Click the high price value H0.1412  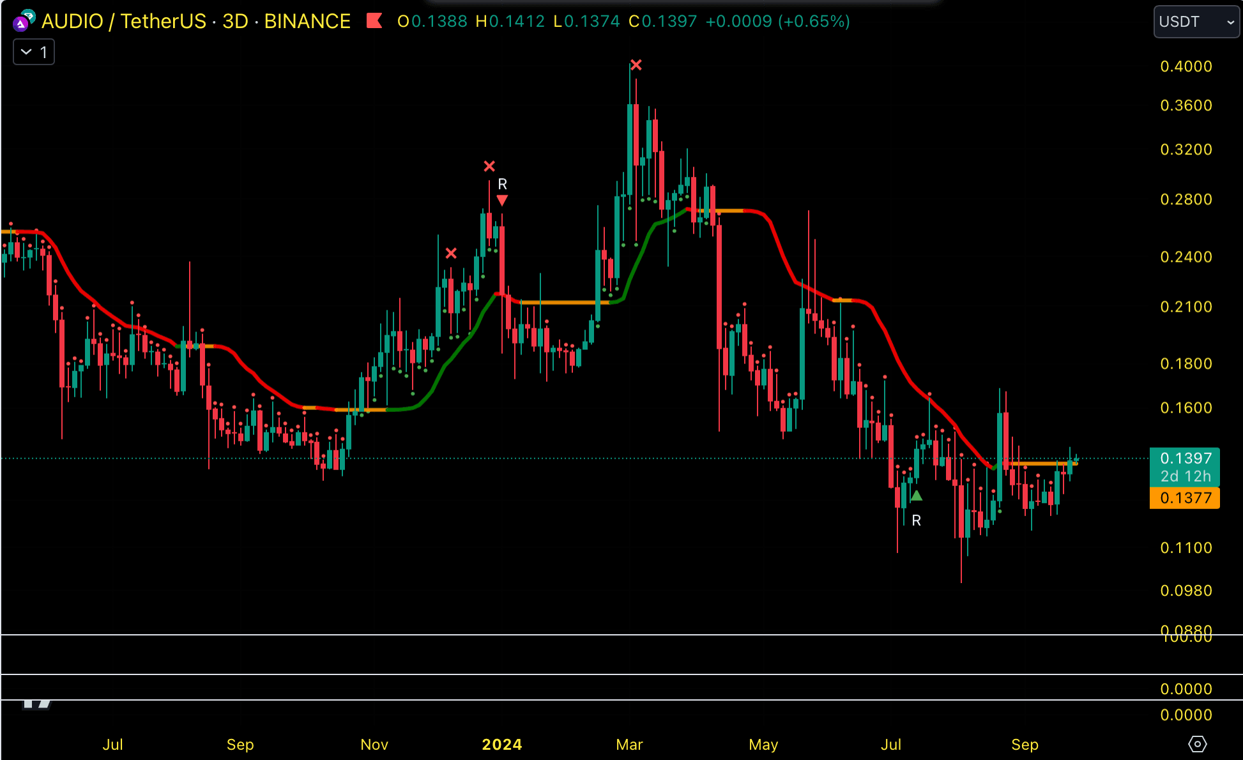[x=510, y=22]
